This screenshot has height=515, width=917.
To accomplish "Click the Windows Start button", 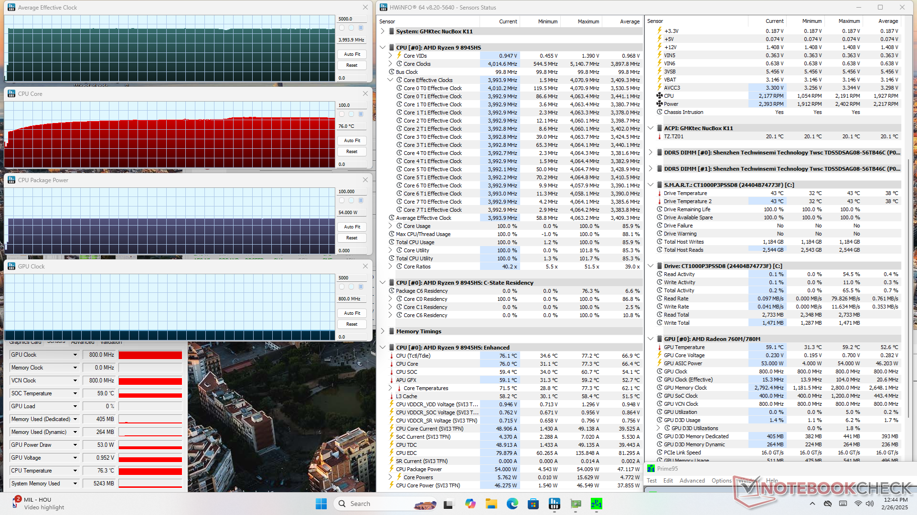I will click(321, 504).
